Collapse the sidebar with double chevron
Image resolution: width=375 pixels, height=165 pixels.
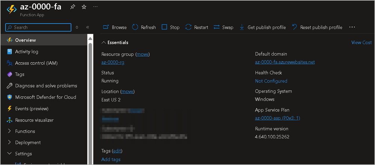[87, 27]
